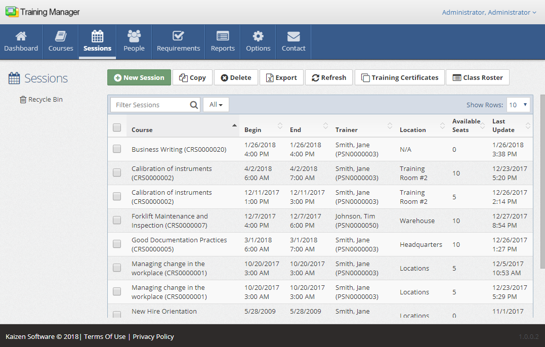
Task: Open the Dashboard home icon
Action: click(x=21, y=36)
